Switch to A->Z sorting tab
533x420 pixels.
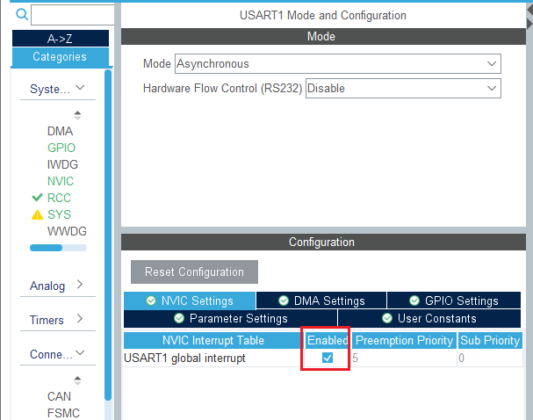(61, 39)
